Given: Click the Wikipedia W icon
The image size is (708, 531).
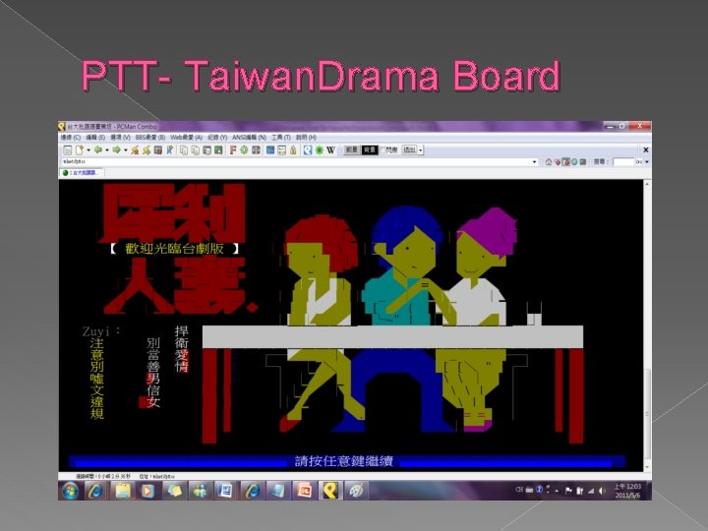Looking at the screenshot, I should coord(331,149).
